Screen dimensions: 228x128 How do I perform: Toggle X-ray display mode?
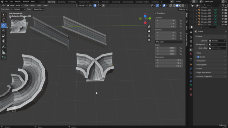click(171, 6)
